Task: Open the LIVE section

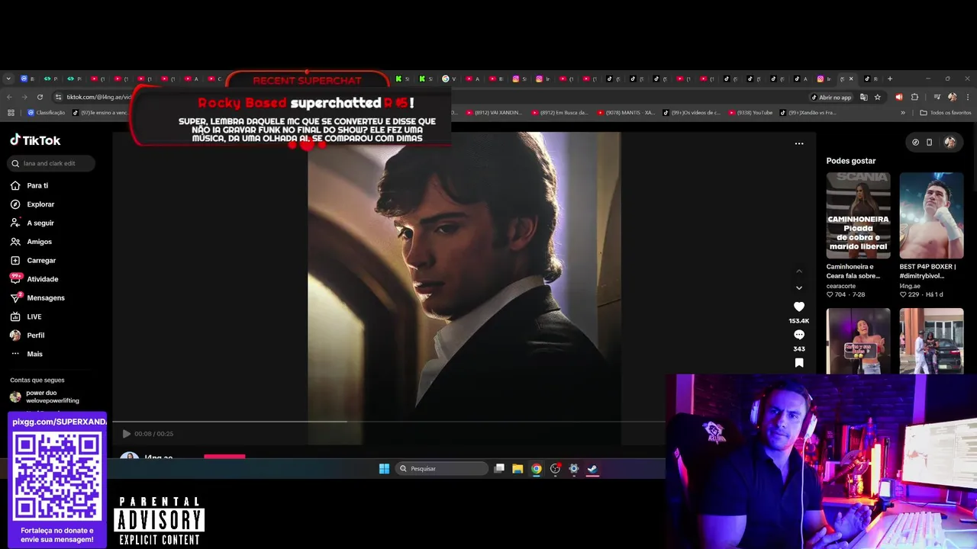Action: coord(26,316)
